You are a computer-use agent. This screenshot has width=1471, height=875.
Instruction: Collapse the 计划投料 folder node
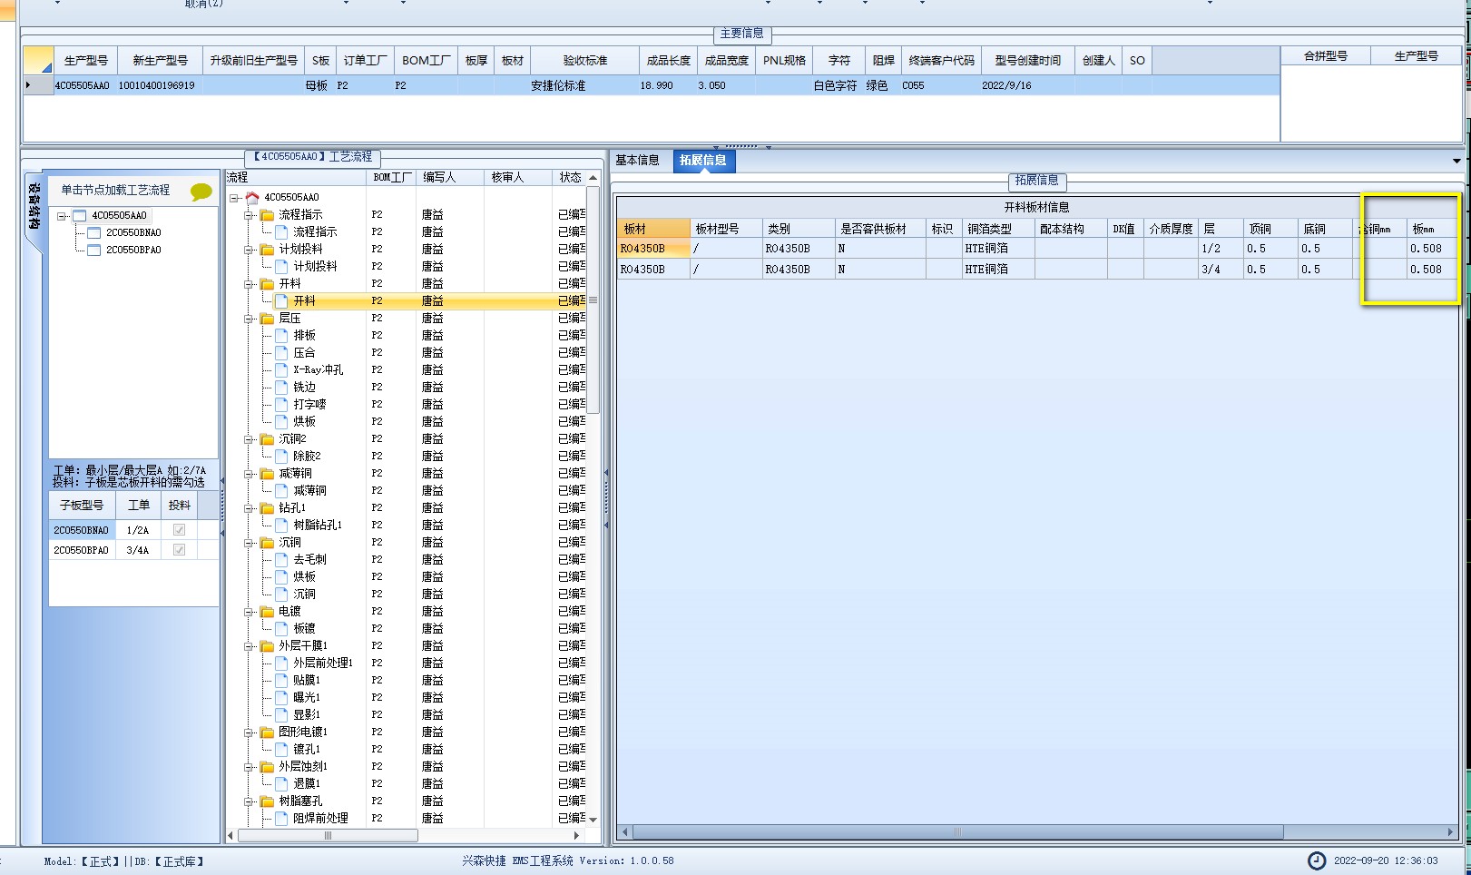click(x=249, y=250)
